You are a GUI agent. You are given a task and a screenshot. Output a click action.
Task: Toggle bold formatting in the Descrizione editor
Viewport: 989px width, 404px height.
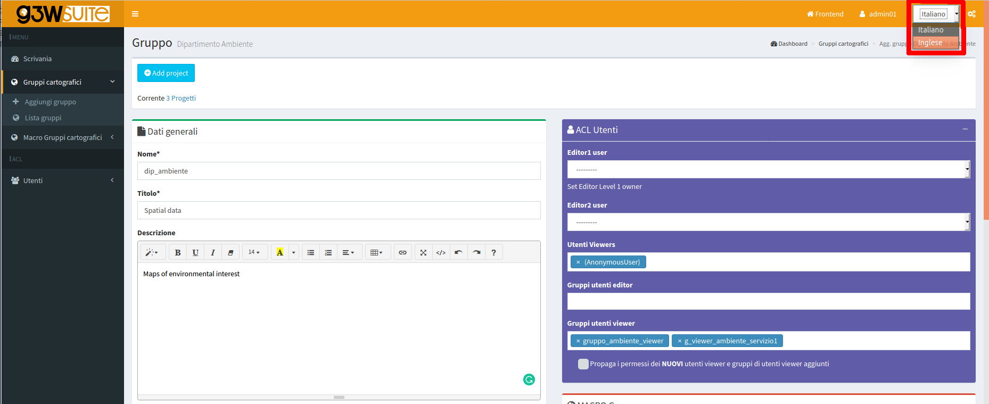coord(178,252)
